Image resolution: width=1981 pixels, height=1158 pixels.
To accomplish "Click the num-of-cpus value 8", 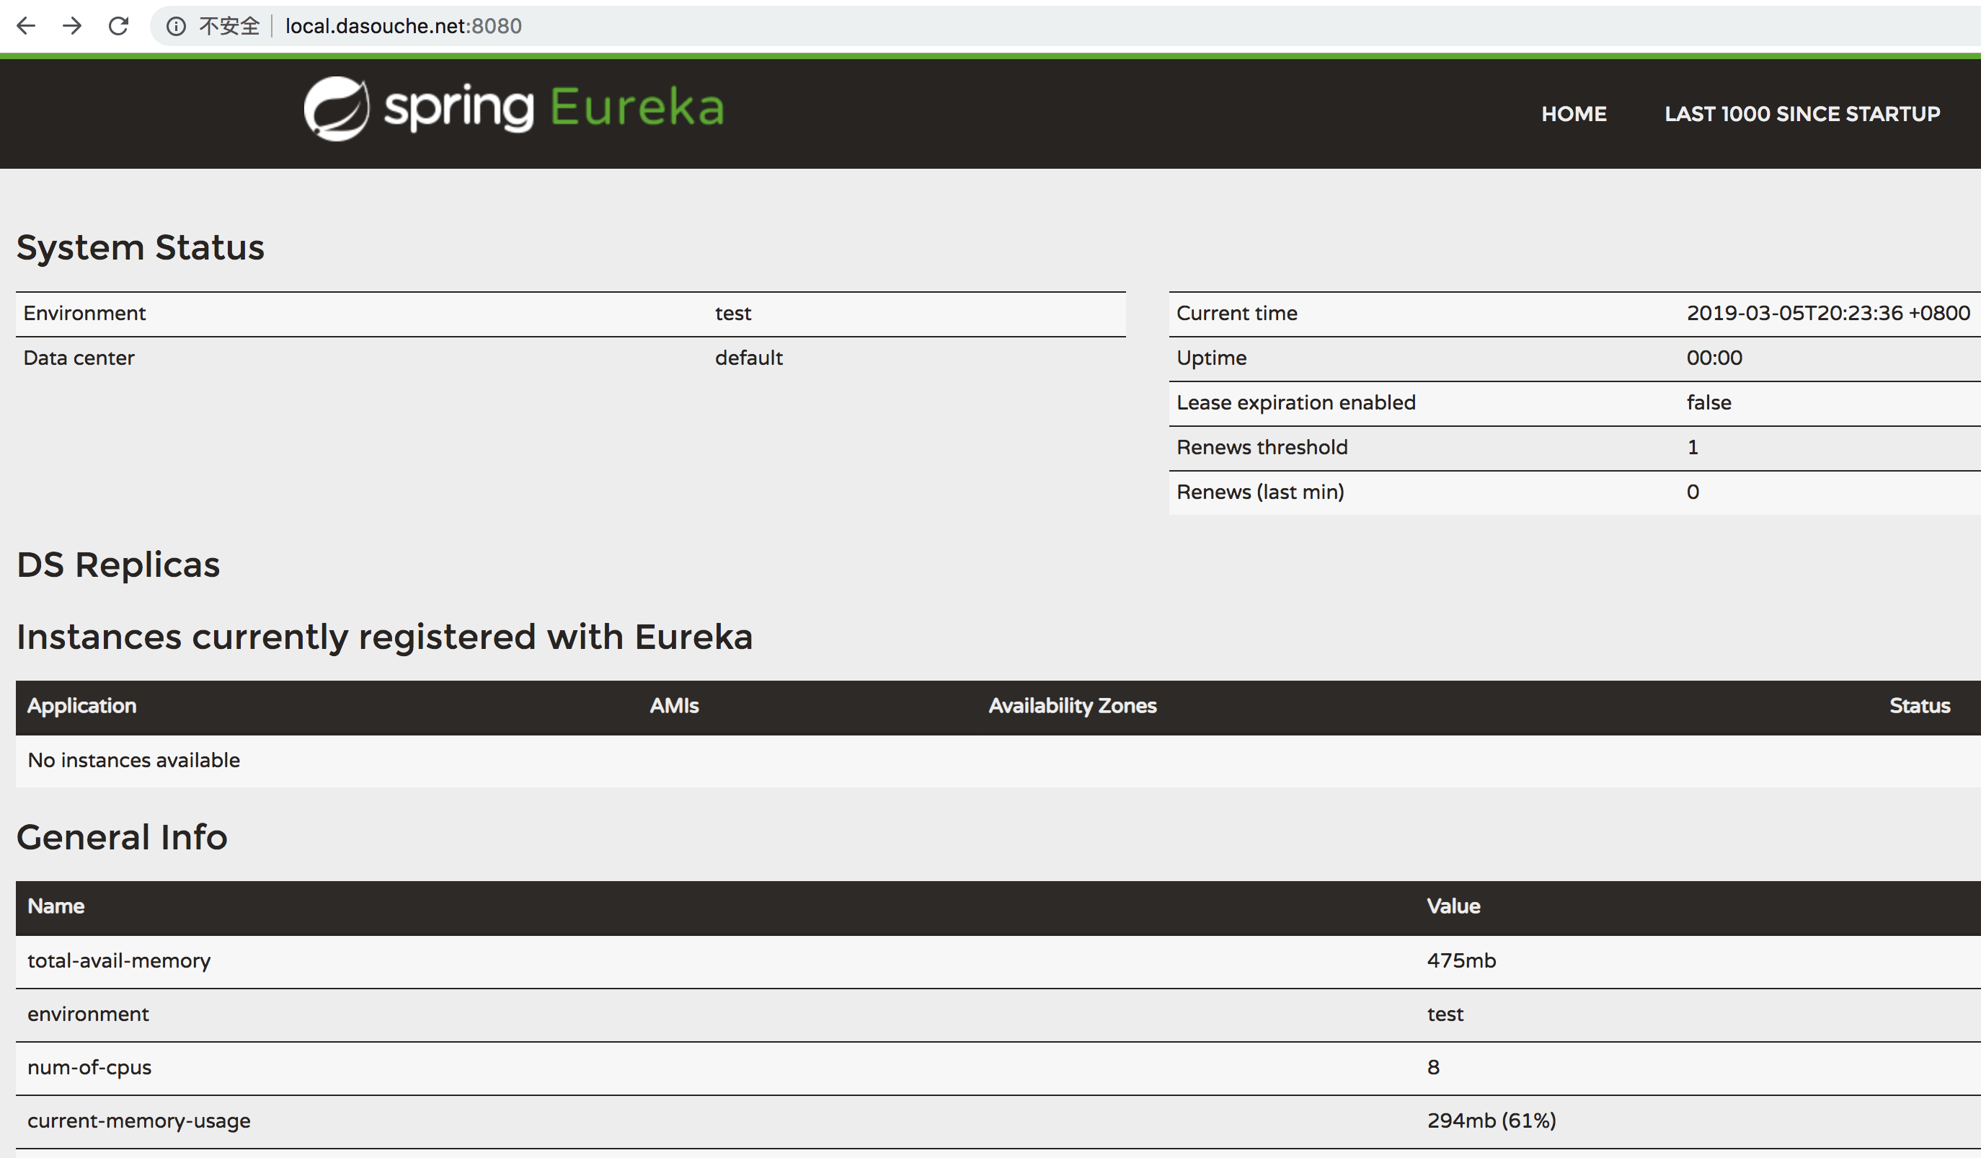I will coord(1433,1068).
